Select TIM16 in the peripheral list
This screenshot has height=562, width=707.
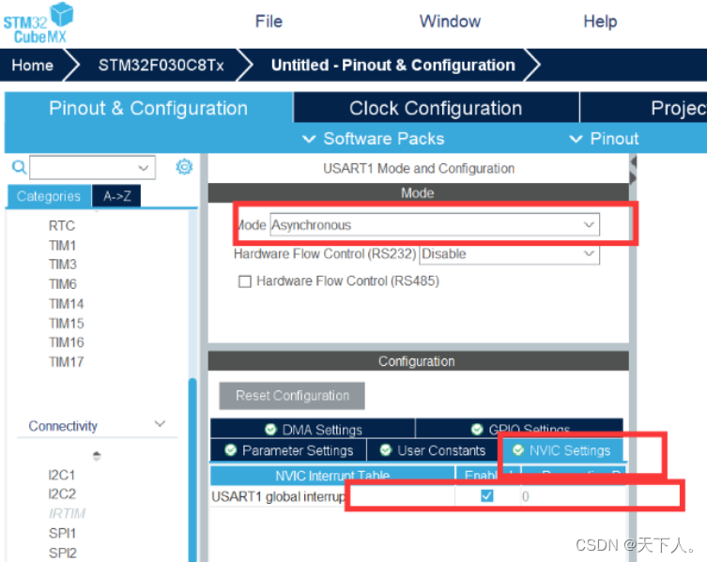click(x=67, y=342)
